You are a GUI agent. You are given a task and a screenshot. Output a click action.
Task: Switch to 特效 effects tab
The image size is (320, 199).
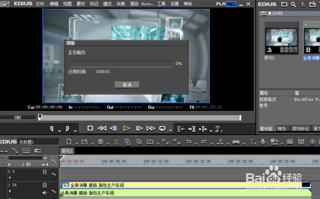coord(281,129)
